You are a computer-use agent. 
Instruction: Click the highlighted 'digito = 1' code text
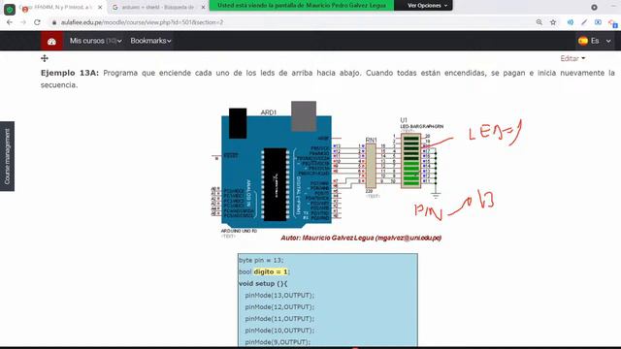[272, 271]
